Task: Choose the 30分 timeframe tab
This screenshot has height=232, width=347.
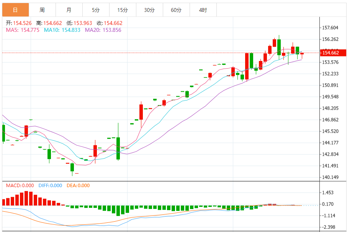Action: coord(149,10)
